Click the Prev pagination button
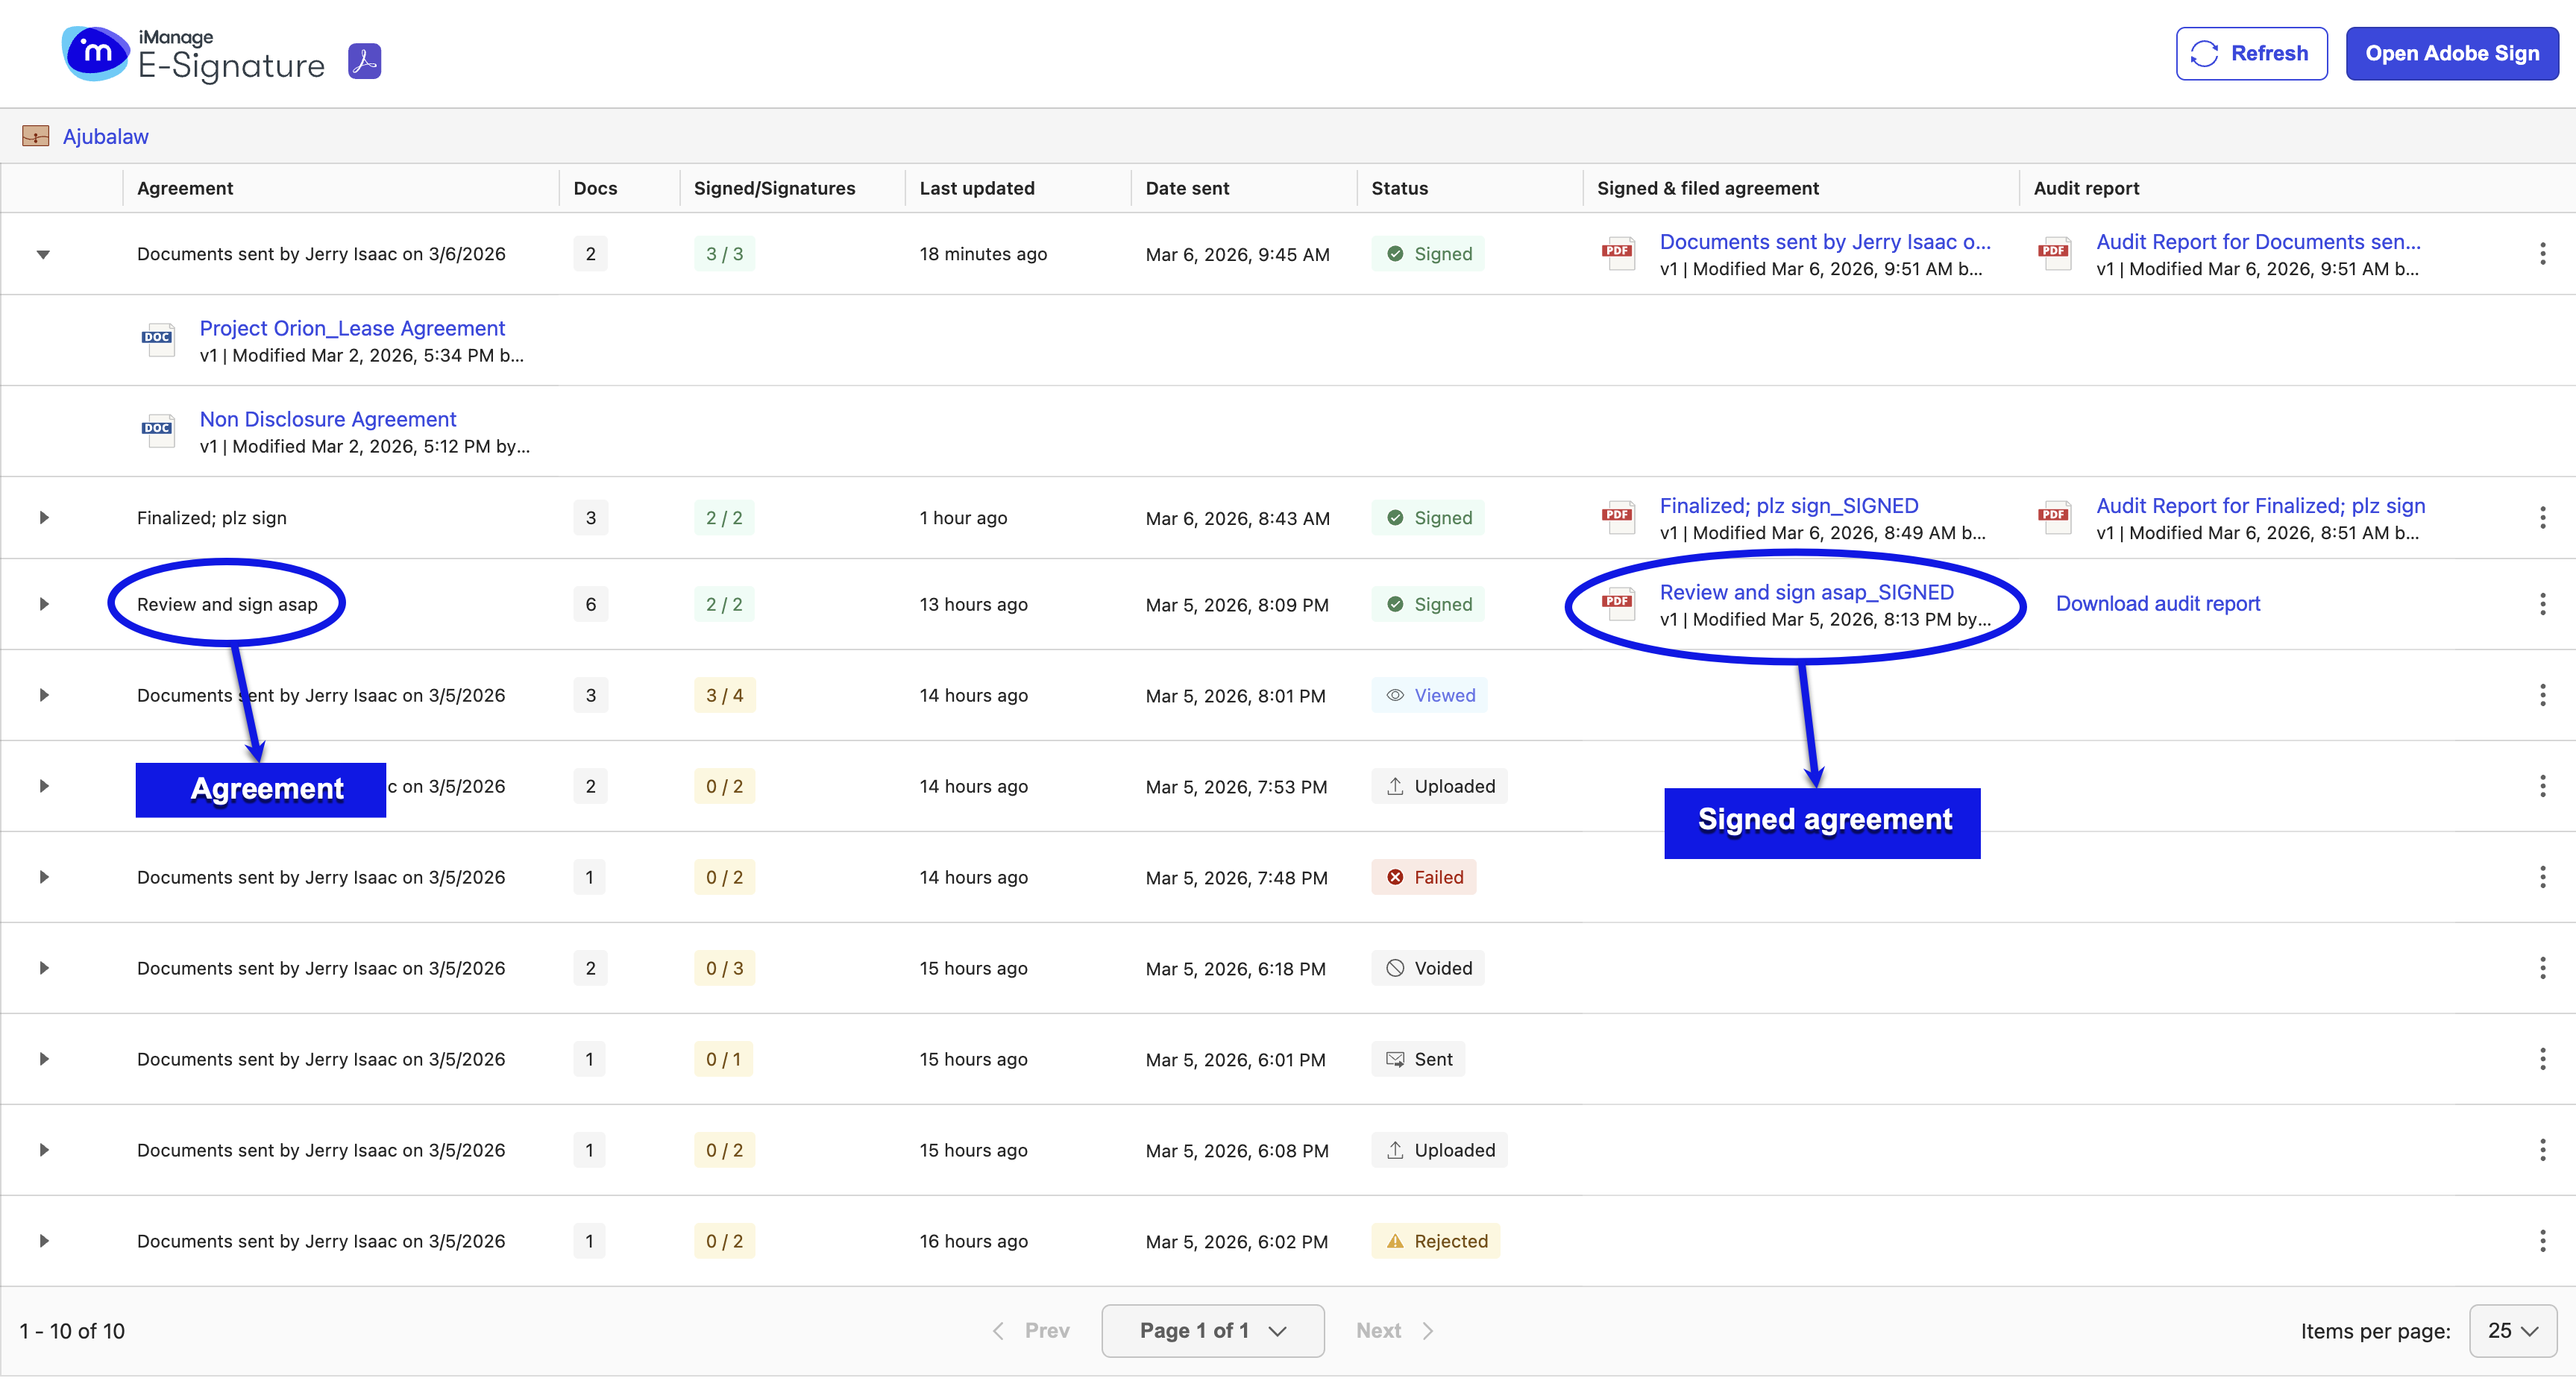2576x1384 pixels. pos(1031,1331)
